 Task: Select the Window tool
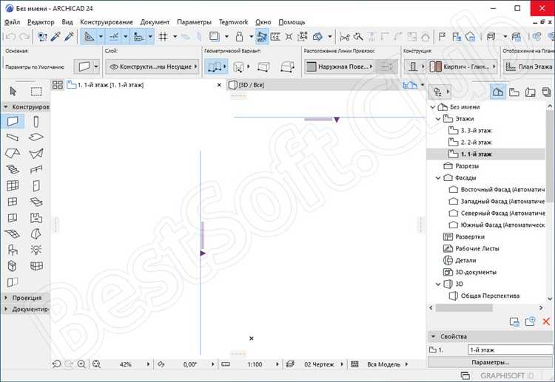click(x=13, y=202)
